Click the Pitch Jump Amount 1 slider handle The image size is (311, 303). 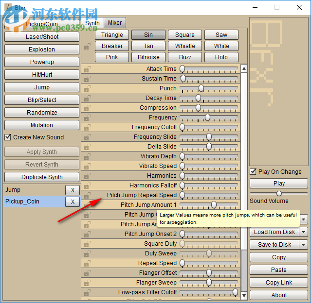(x=214, y=204)
